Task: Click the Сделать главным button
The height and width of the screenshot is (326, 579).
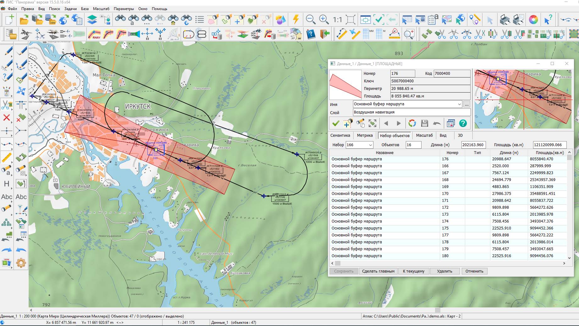Action: (x=378, y=271)
